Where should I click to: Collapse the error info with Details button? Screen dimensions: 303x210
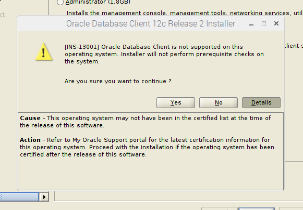tap(261, 102)
